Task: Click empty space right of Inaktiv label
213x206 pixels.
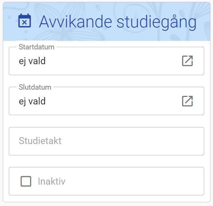Action: click(x=133, y=181)
